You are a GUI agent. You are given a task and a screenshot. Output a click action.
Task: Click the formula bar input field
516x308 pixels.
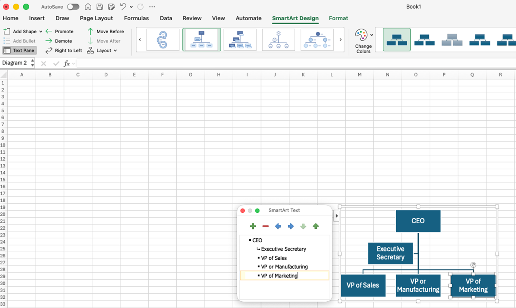296,63
